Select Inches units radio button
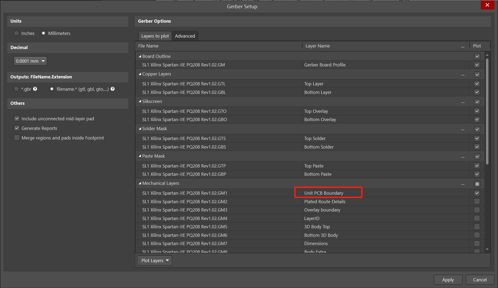Screen dimensions: 498x288 point(17,33)
